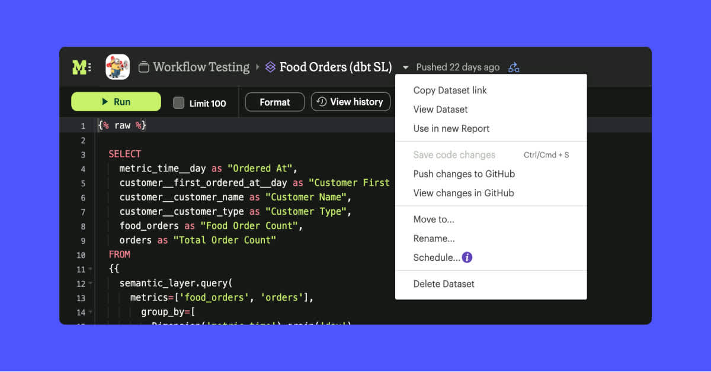The width and height of the screenshot is (711, 372).
Task: Choose Rename... menu entry
Action: point(434,238)
